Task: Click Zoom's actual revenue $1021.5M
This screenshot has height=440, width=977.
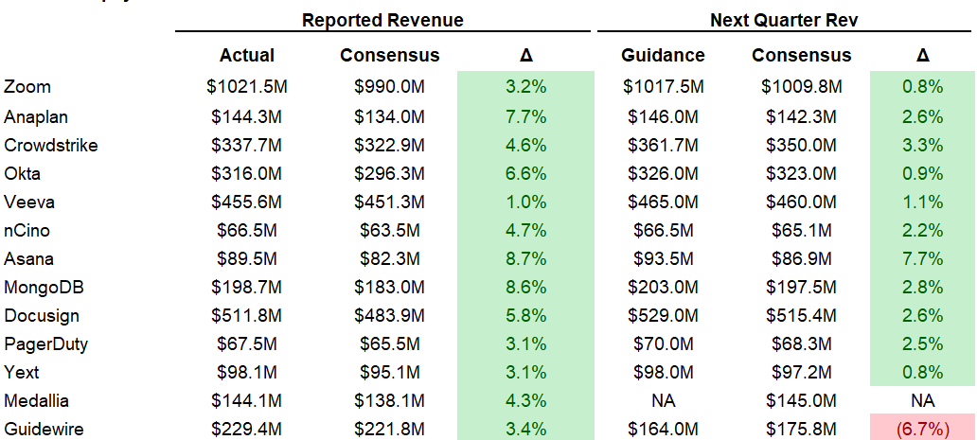Action: 247,86
